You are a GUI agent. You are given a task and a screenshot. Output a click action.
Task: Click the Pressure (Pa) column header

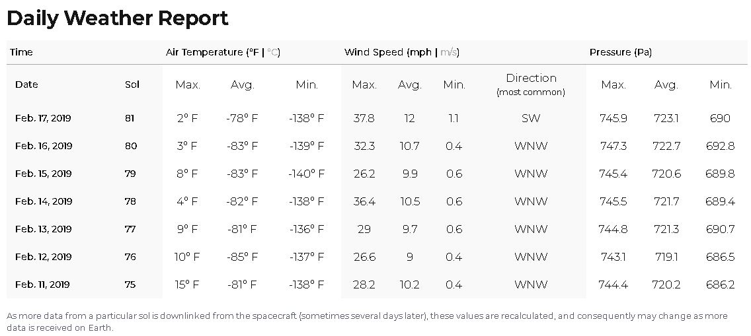tap(620, 52)
